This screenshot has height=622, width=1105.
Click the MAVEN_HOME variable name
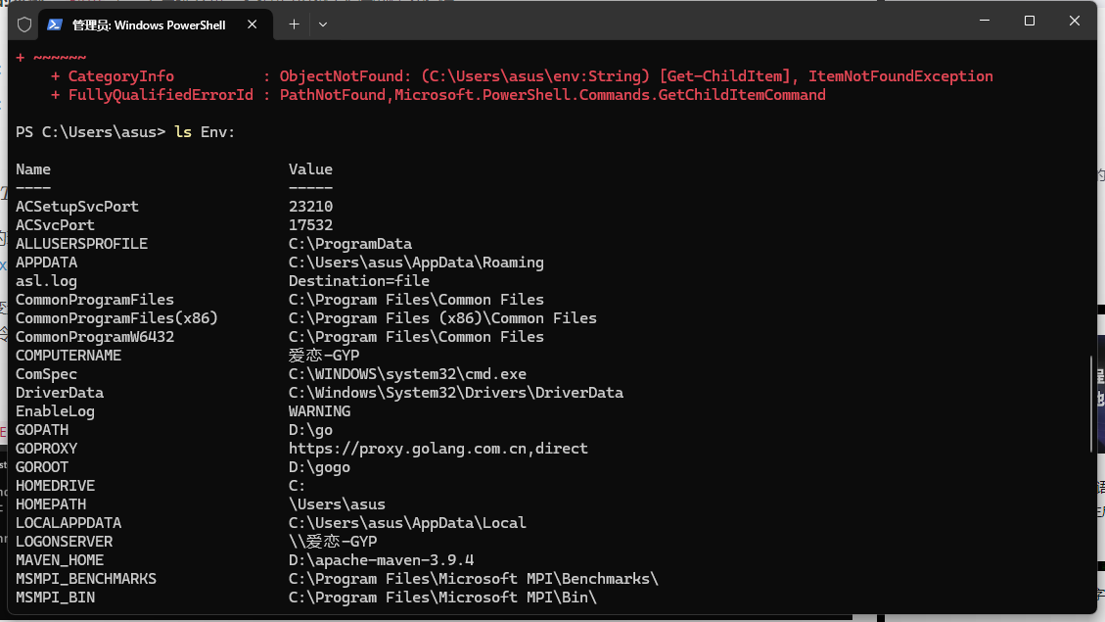60,560
